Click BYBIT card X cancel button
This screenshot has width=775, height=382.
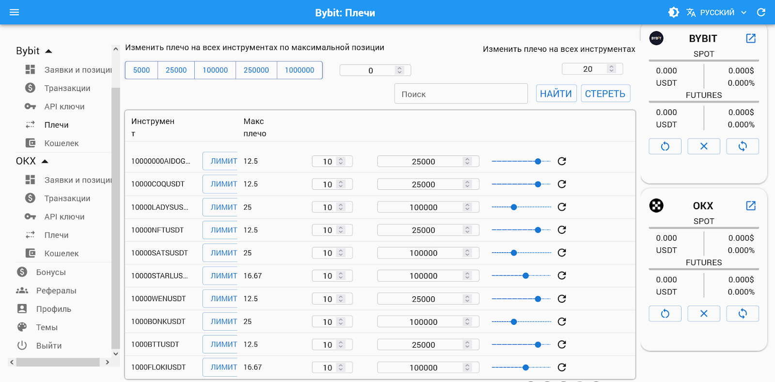tap(704, 146)
